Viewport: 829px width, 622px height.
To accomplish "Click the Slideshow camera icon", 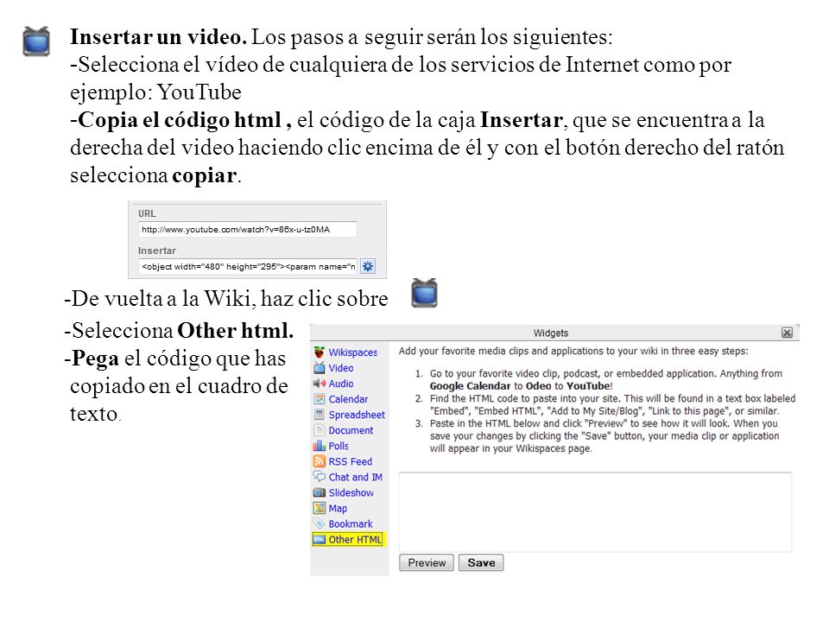I will [319, 492].
